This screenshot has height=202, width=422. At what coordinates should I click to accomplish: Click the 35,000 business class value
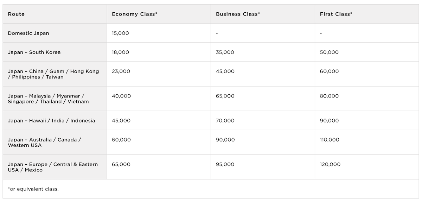(225, 52)
